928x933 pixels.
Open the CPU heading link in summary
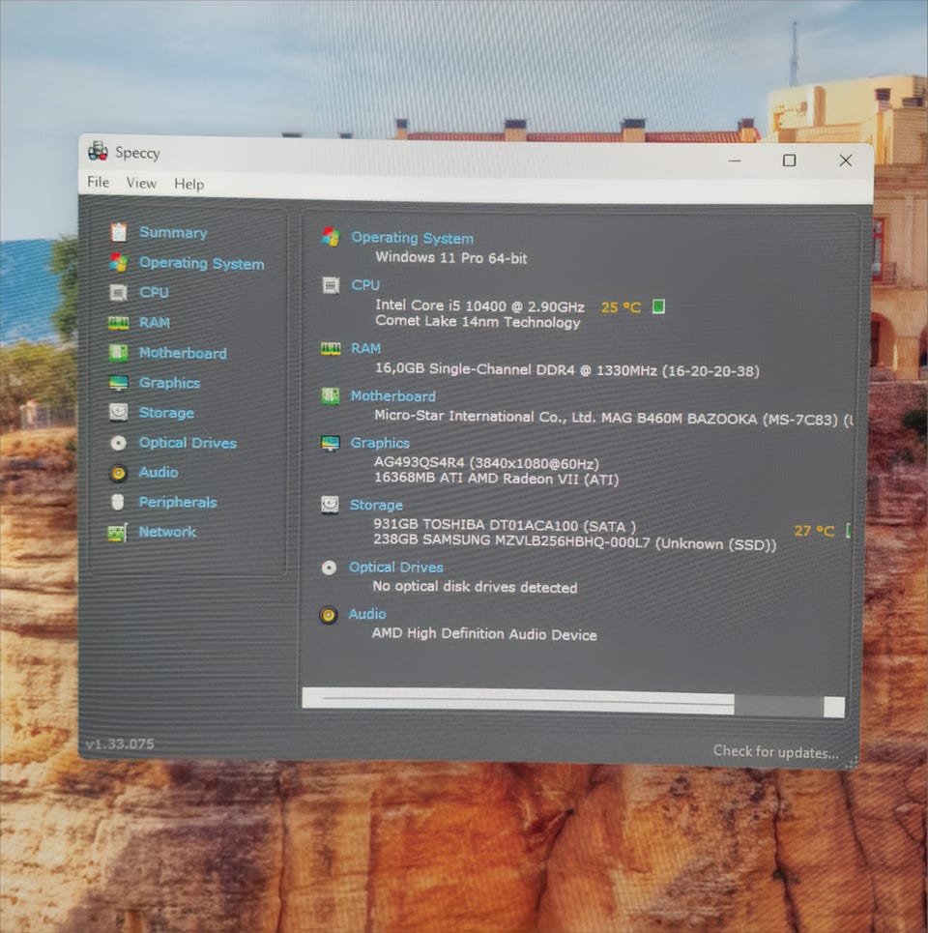[x=365, y=285]
